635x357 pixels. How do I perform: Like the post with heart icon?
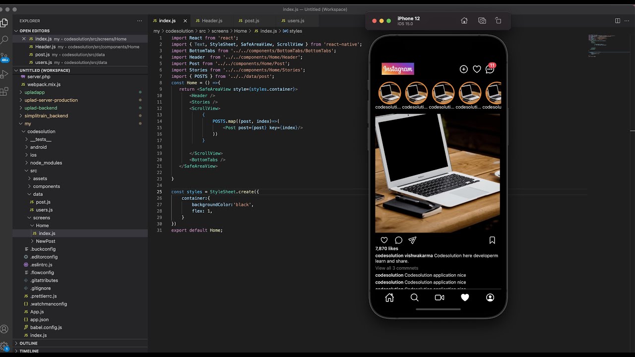pos(384,240)
